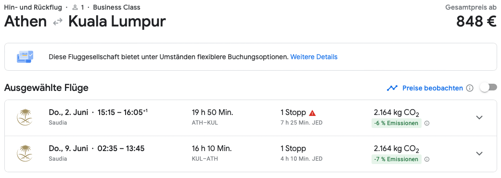501x178 pixels.
Task: Click the passenger count icon in header
Action: (75, 7)
